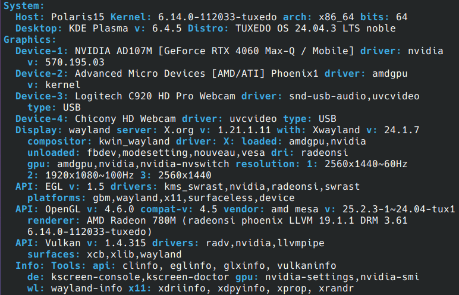Click resolution '1920x1080~100Hz'
The width and height of the screenshot is (459, 295).
tap(89, 175)
